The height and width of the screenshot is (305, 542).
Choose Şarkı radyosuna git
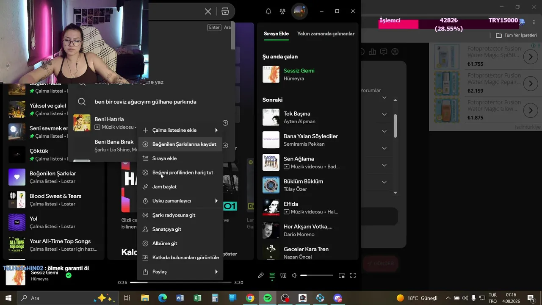click(180, 215)
